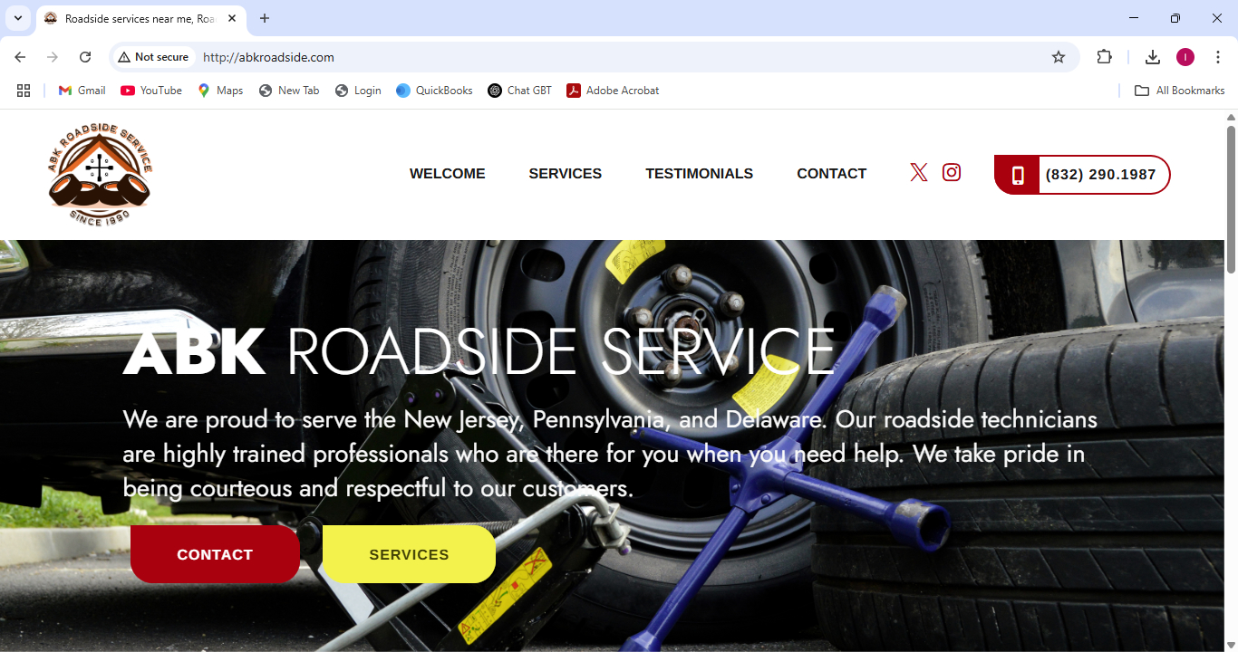Click the red CONTACT button
Viewport: 1238px width, 652px height.
click(x=215, y=554)
